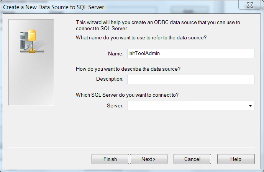Screen dimensions: 264x172
Task: Click the Server: label
Action: [115, 106]
